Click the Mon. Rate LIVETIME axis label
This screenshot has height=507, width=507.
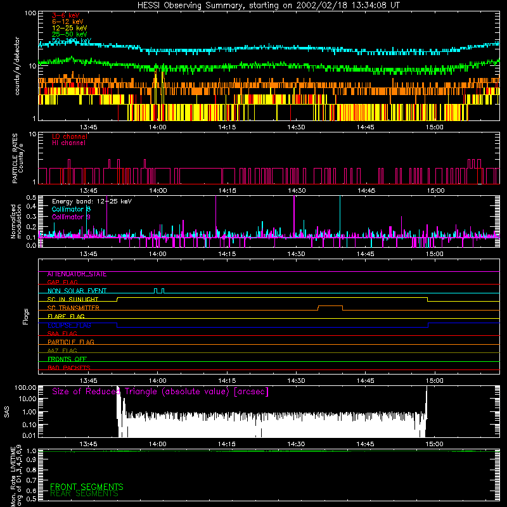[16, 475]
